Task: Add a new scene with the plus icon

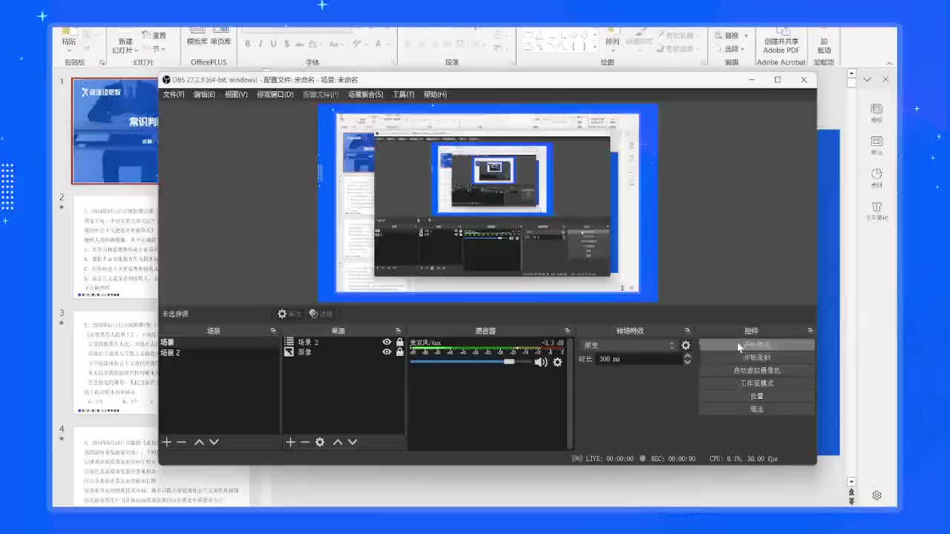Action: (167, 442)
